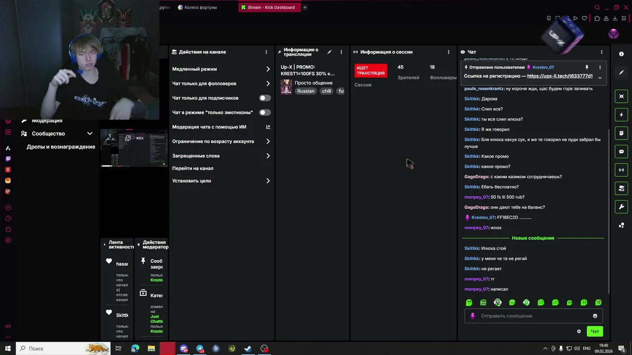632x355 pixels.
Task: Open channel actions panel three-dot menu
Action: 266,52
